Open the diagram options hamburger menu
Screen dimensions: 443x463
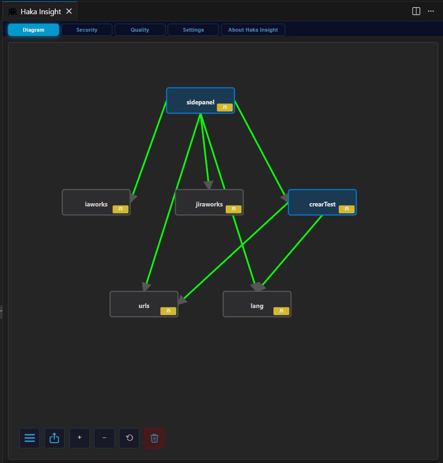point(29,438)
